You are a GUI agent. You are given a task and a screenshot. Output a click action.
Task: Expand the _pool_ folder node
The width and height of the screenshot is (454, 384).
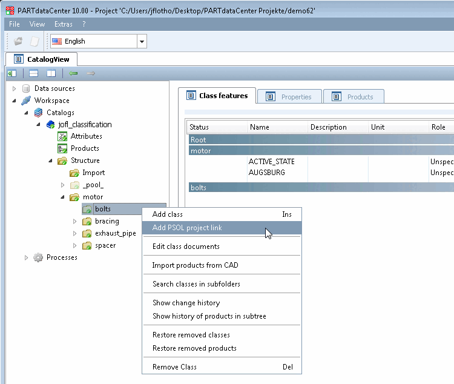point(62,185)
